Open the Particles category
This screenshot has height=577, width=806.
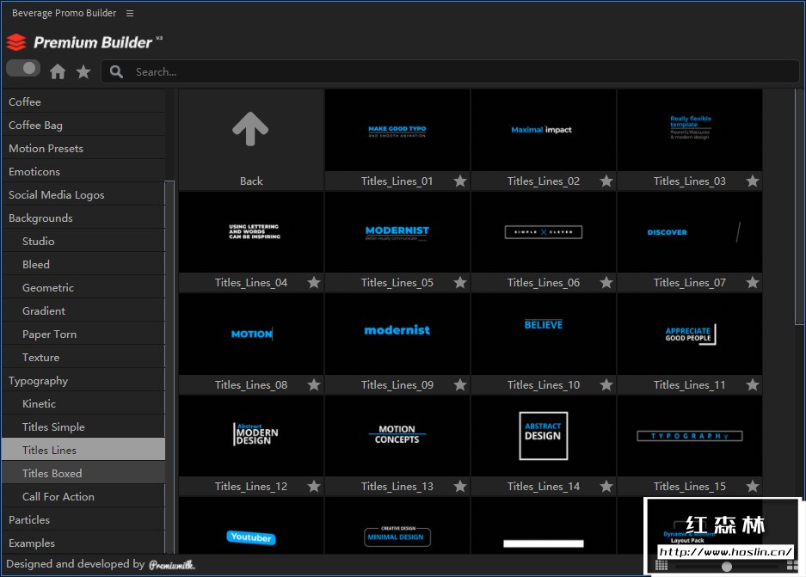pos(83,519)
